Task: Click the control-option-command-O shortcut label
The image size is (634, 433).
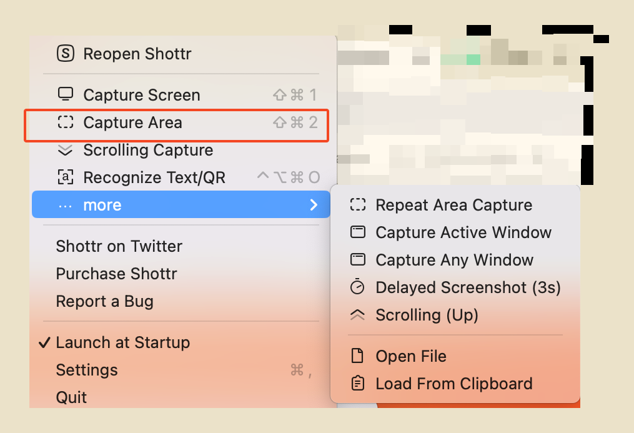Action: pos(289,177)
